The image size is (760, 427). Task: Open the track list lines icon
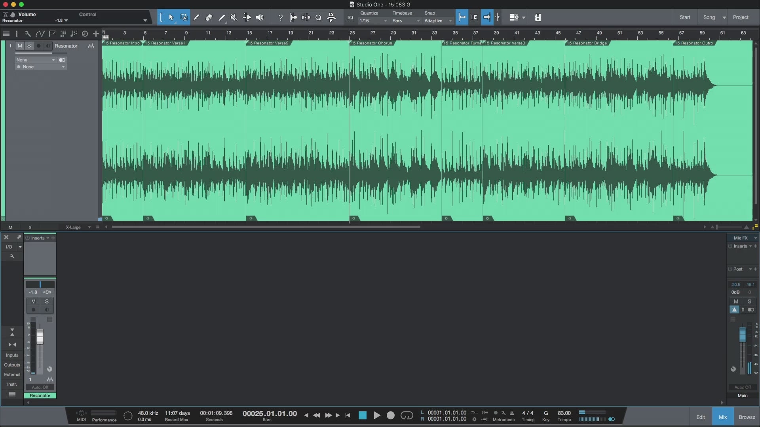coord(6,34)
